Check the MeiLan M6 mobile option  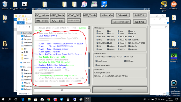[129, 49]
